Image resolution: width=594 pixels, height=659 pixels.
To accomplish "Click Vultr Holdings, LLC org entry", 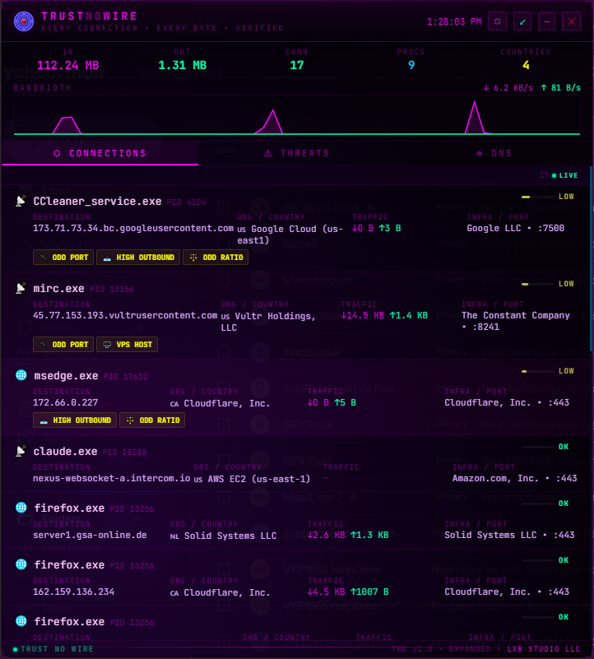I will (268, 322).
